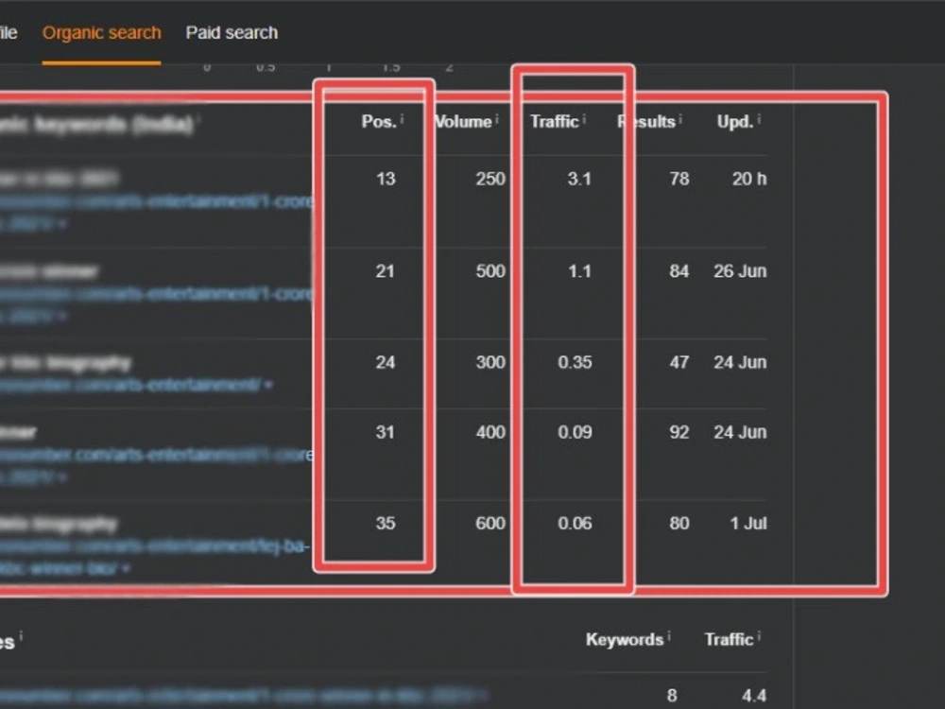Click results value 92
Image resolution: width=945 pixels, height=709 pixels.
click(x=679, y=432)
